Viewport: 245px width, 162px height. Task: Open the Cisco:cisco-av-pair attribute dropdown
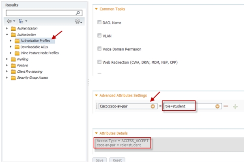(x=153, y=106)
